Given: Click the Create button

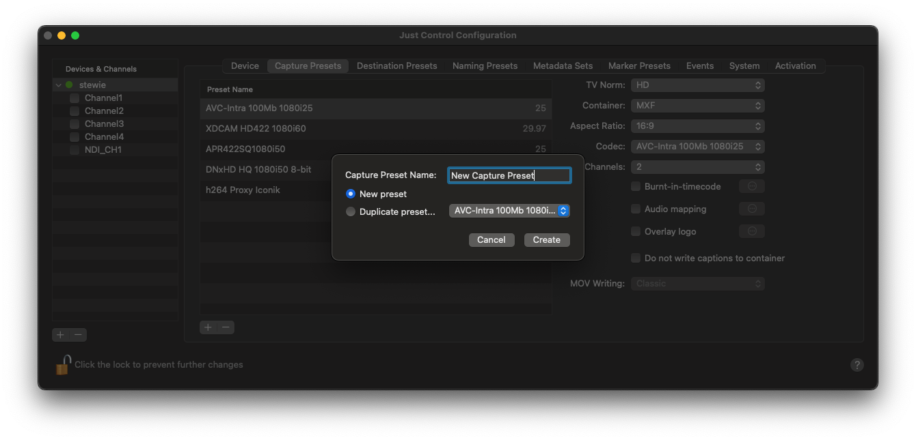Looking at the screenshot, I should (x=547, y=239).
